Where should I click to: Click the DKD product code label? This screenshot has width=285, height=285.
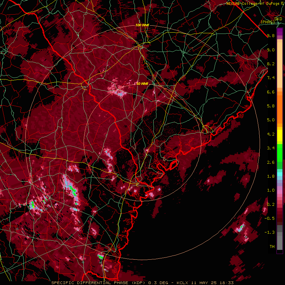point(278,19)
